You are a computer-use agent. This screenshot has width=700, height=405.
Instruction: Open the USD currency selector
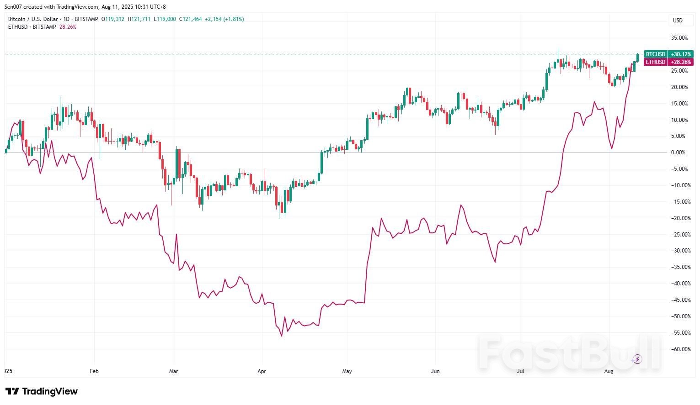click(x=678, y=20)
